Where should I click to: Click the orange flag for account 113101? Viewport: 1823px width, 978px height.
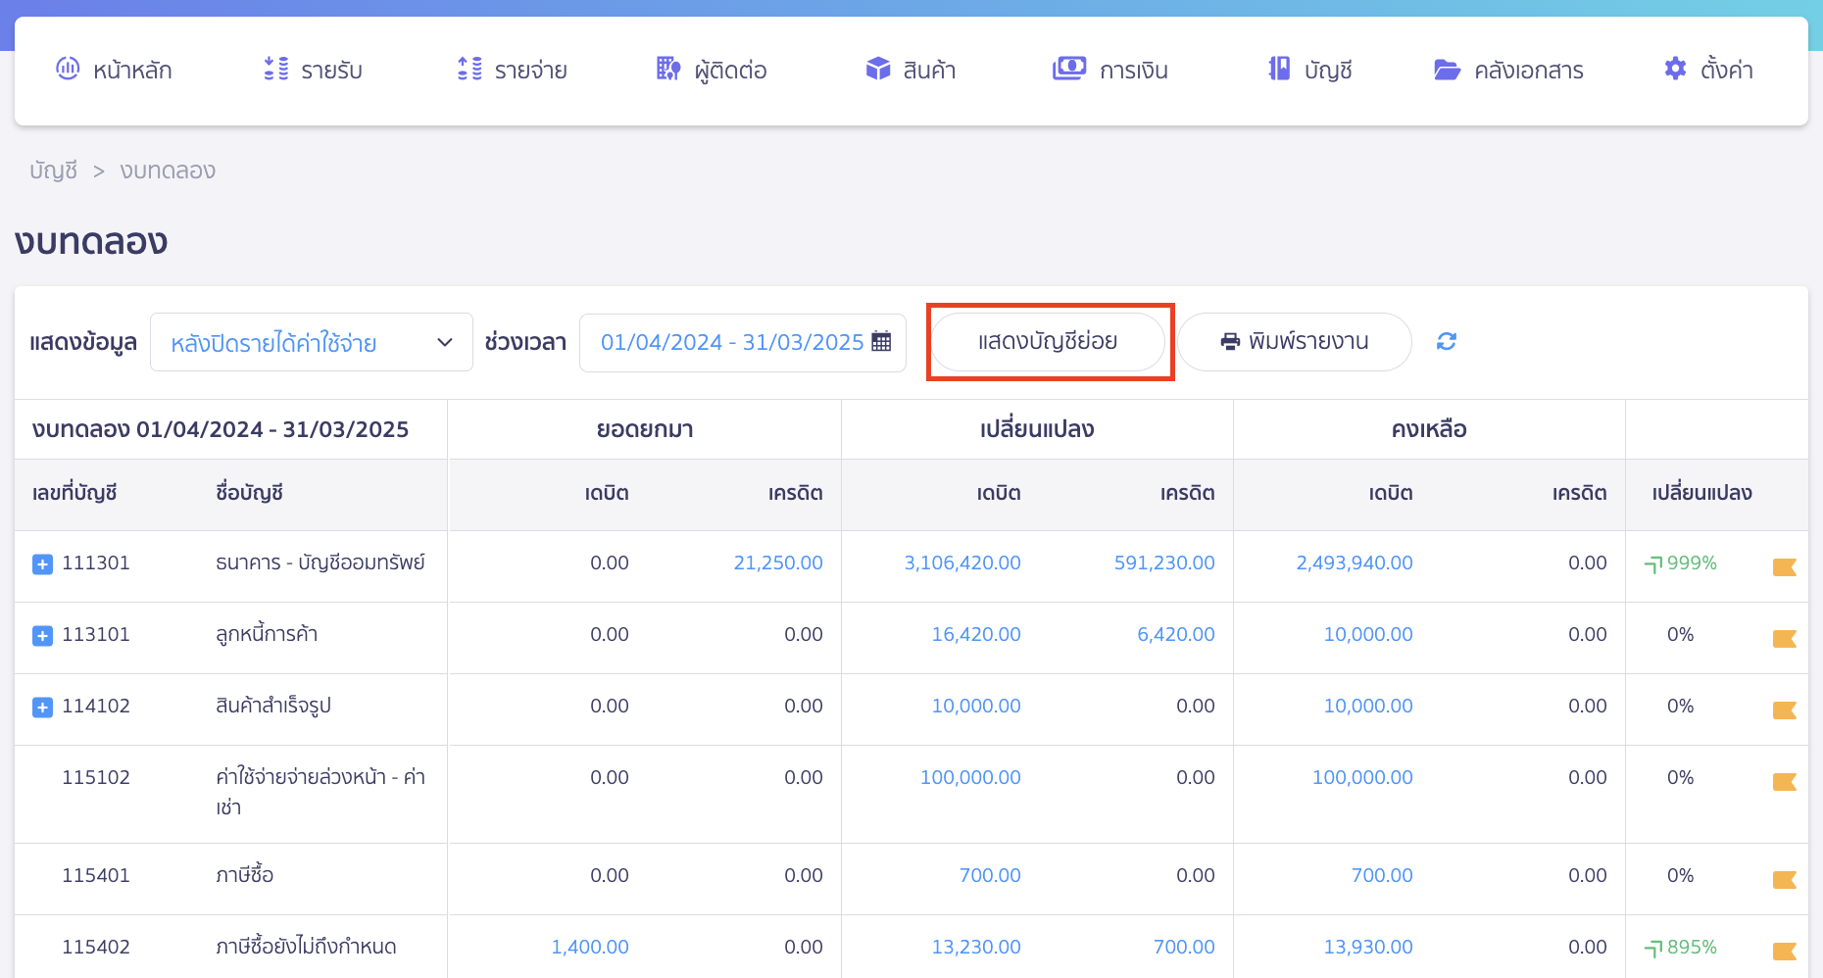coord(1784,638)
